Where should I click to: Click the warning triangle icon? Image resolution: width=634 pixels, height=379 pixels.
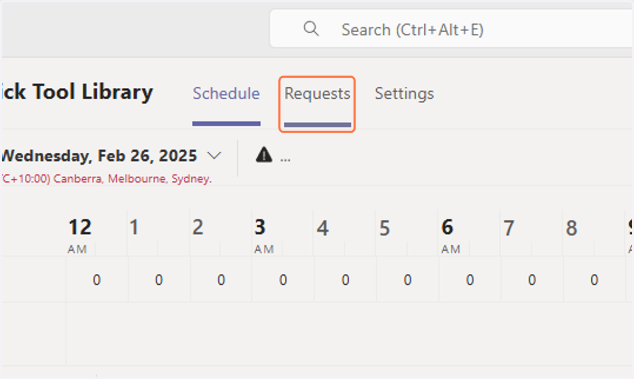coord(264,155)
